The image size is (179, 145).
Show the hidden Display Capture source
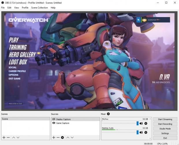pyautogui.click(x=54, y=119)
